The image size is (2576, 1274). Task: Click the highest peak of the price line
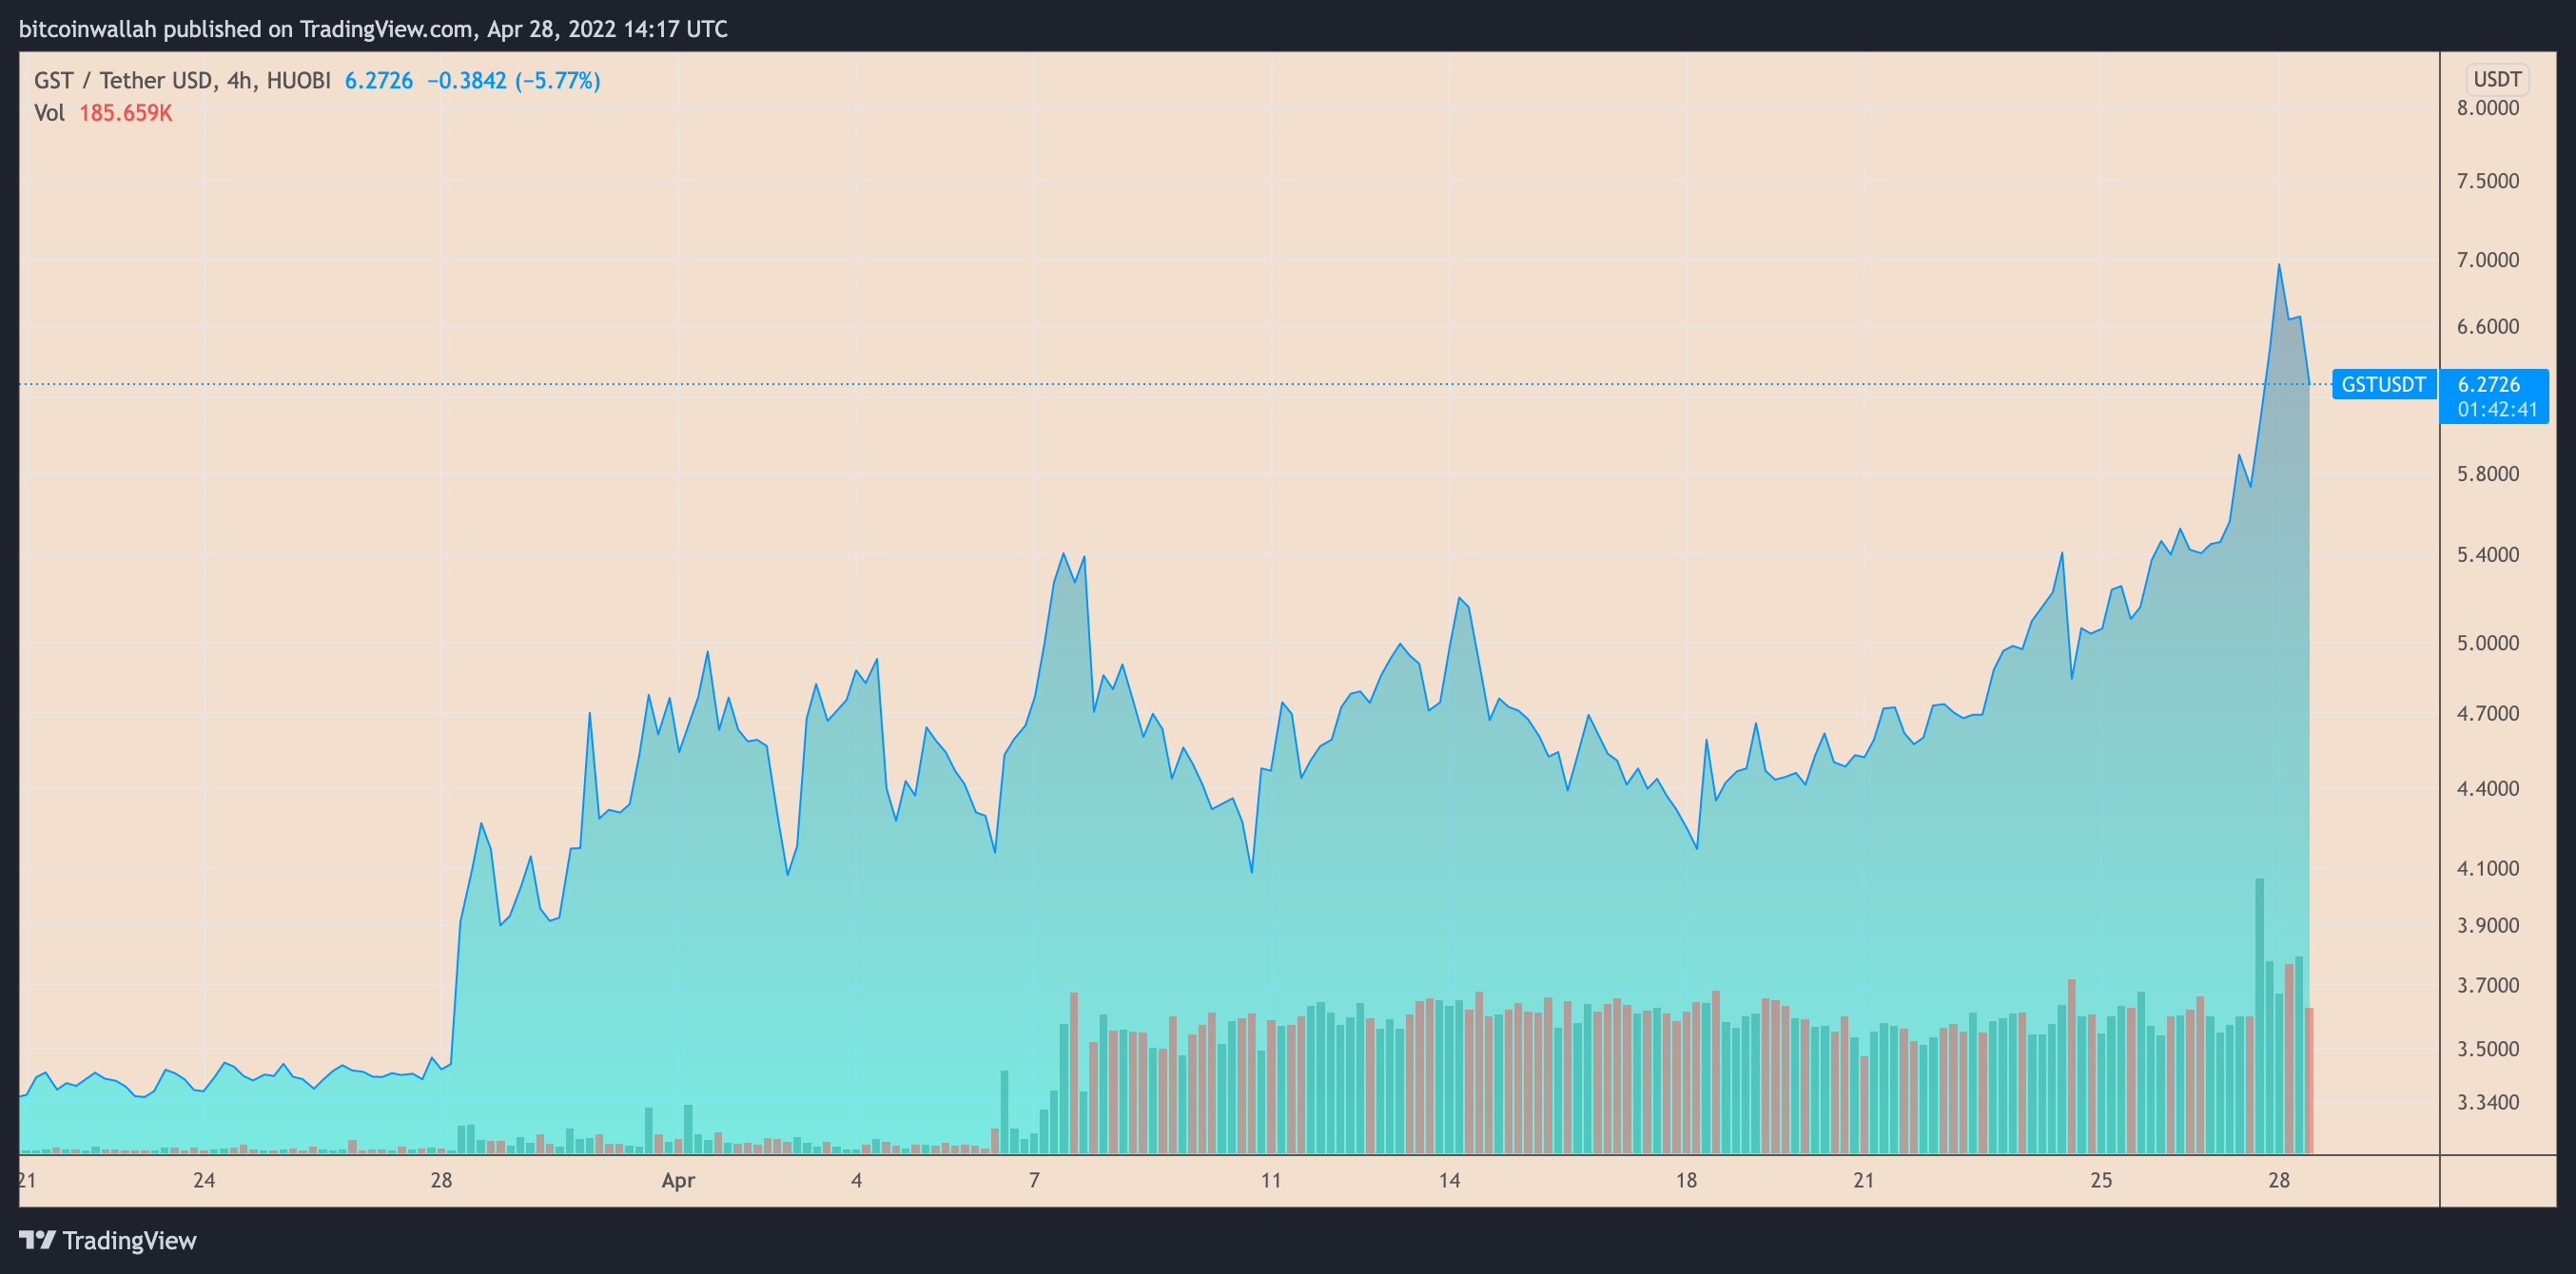[2279, 266]
